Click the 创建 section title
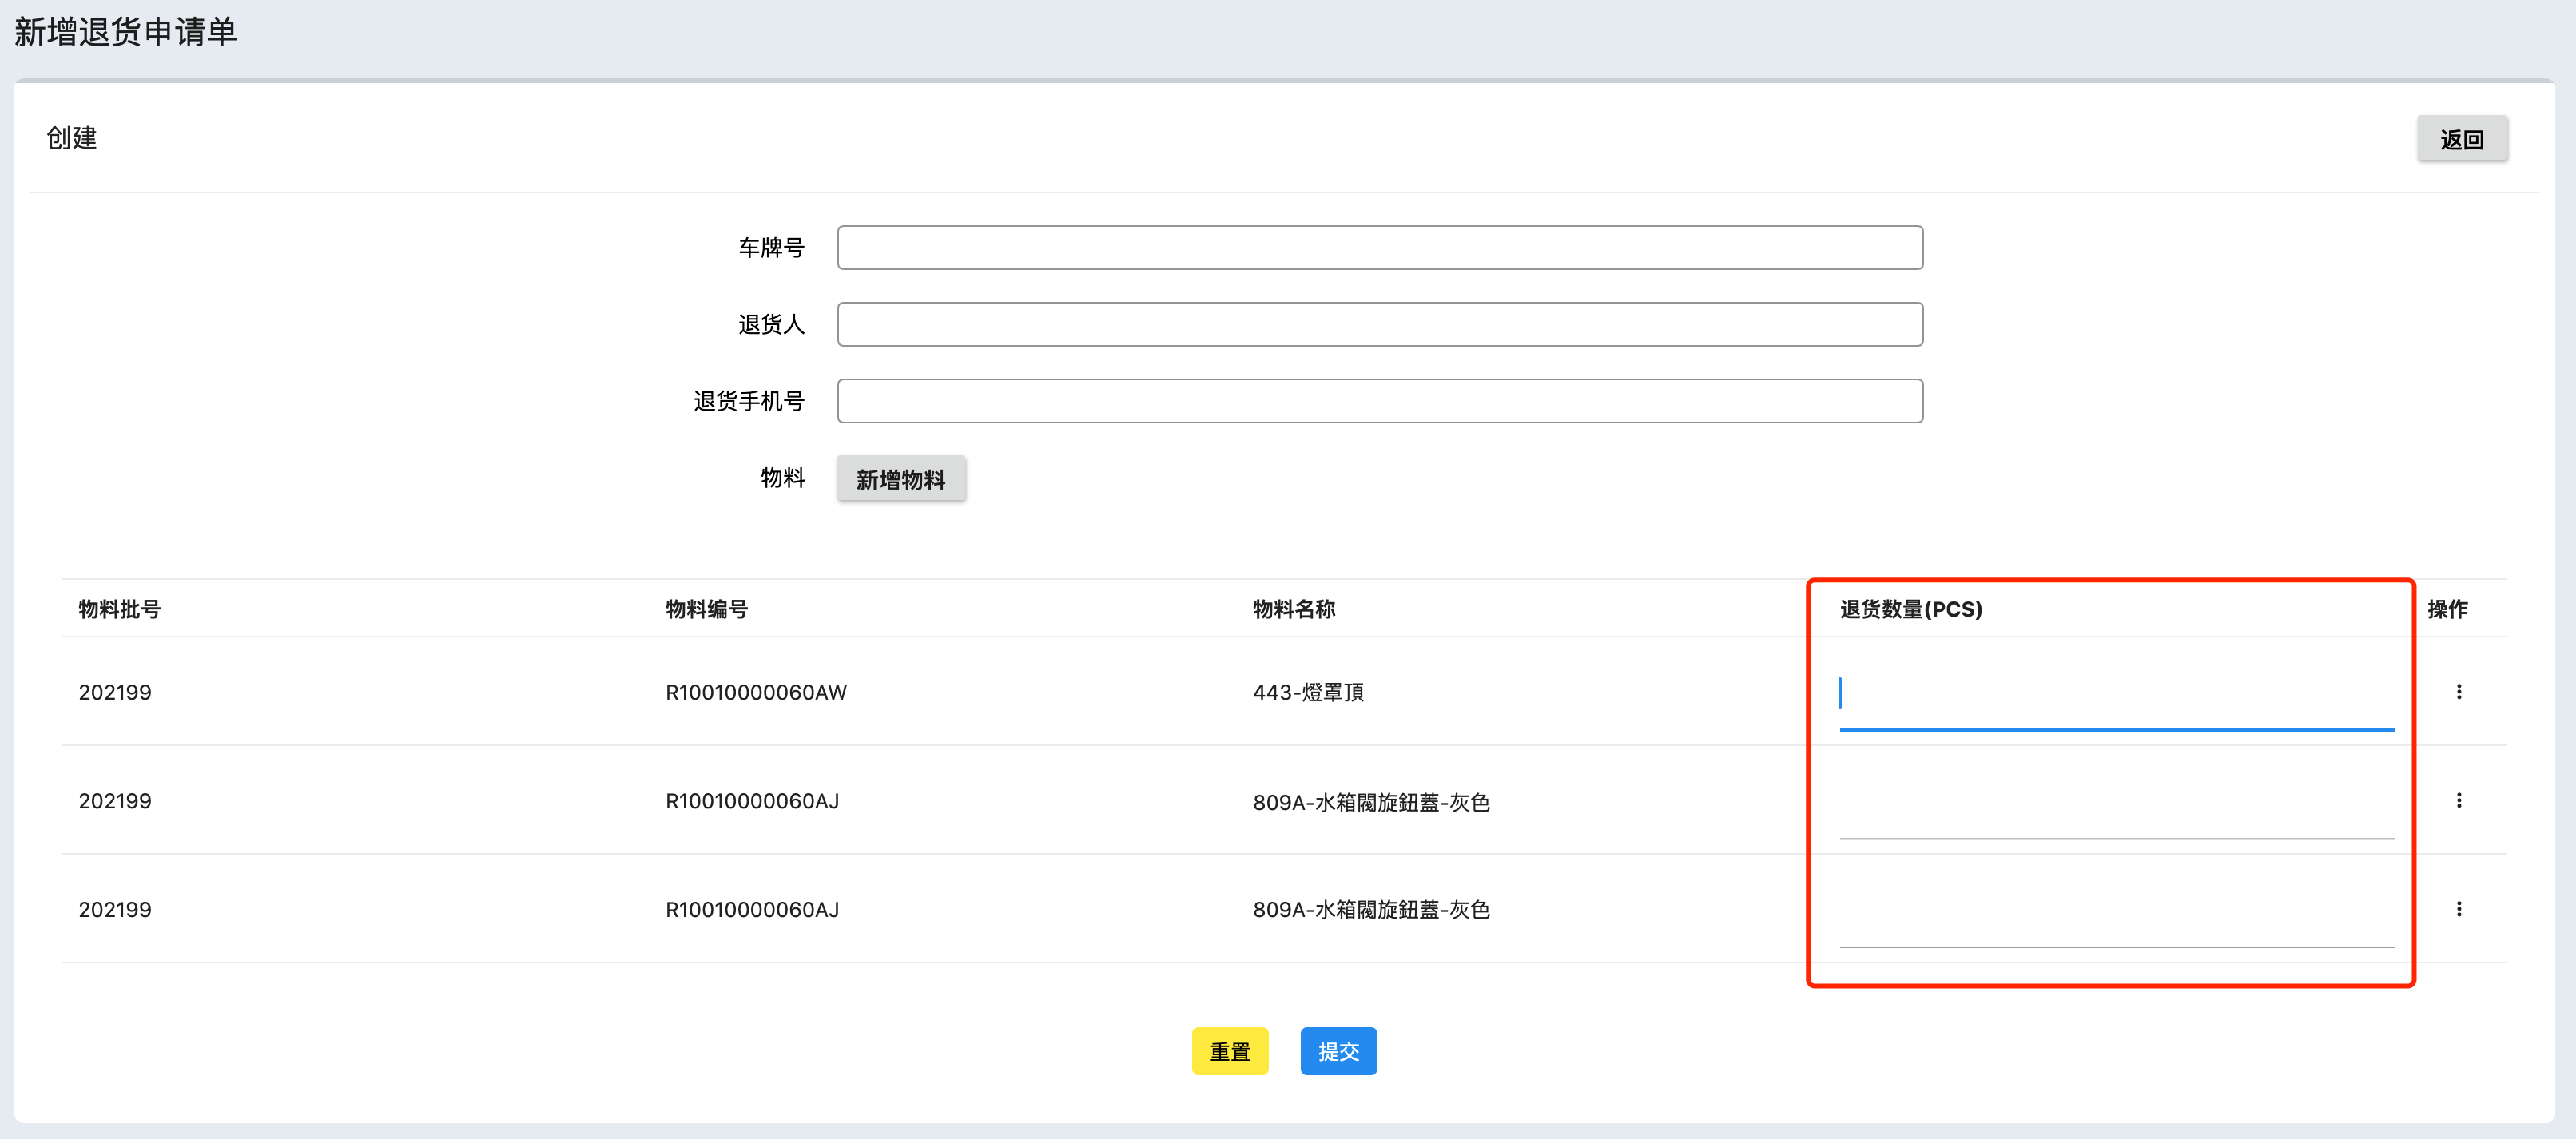Viewport: 2576px width, 1139px height. (71, 138)
